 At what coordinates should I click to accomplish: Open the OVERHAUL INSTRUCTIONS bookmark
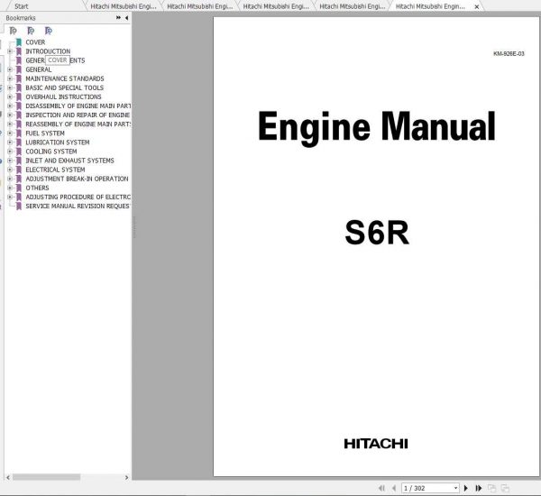(x=63, y=96)
